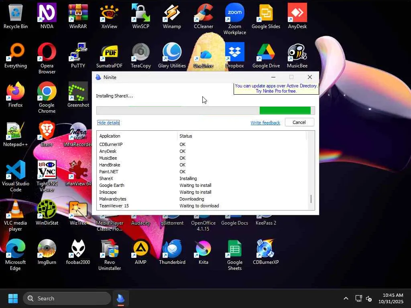Minimize the Ninite window
The height and width of the screenshot is (308, 411).
click(273, 77)
